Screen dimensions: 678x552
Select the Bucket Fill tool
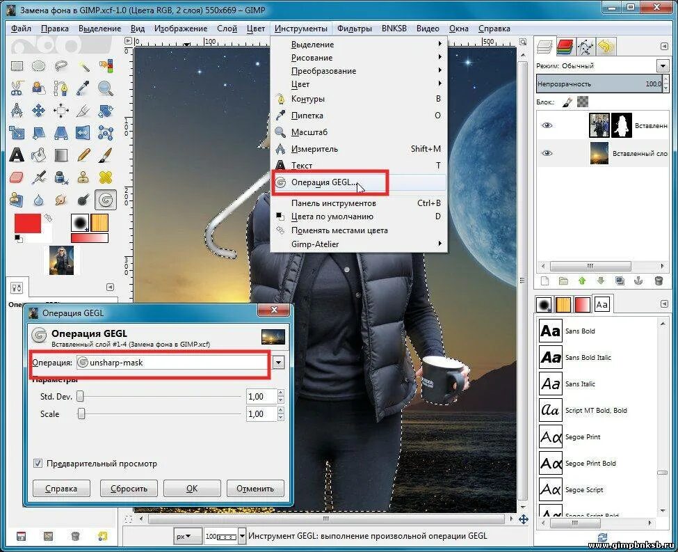(39, 155)
